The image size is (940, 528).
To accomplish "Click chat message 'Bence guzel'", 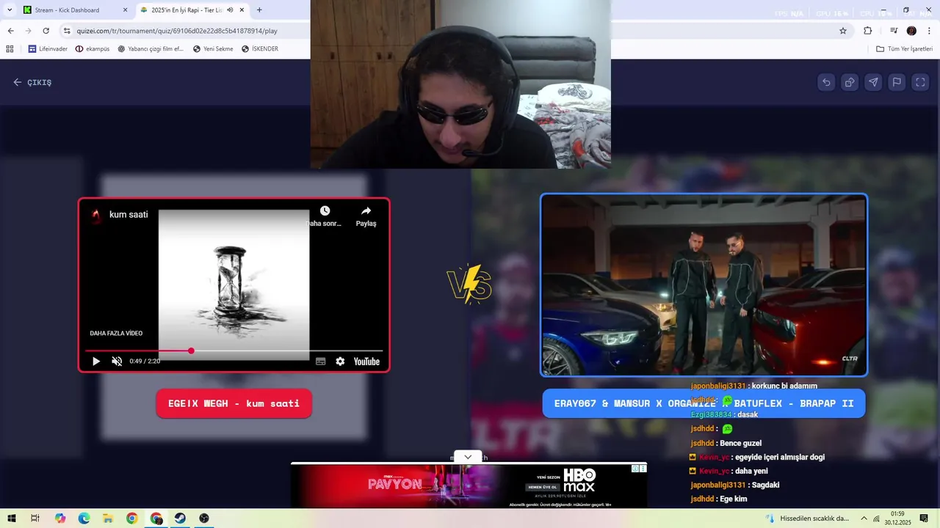I will click(x=740, y=443).
